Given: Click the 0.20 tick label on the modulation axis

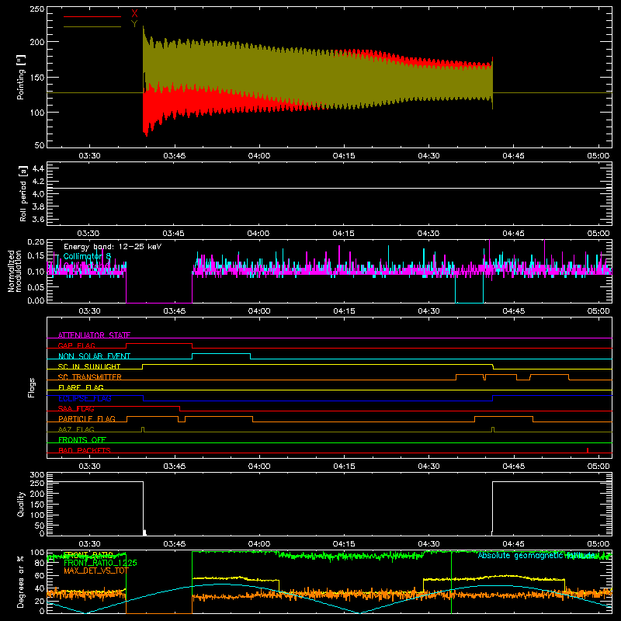Looking at the screenshot, I should 36,242.
